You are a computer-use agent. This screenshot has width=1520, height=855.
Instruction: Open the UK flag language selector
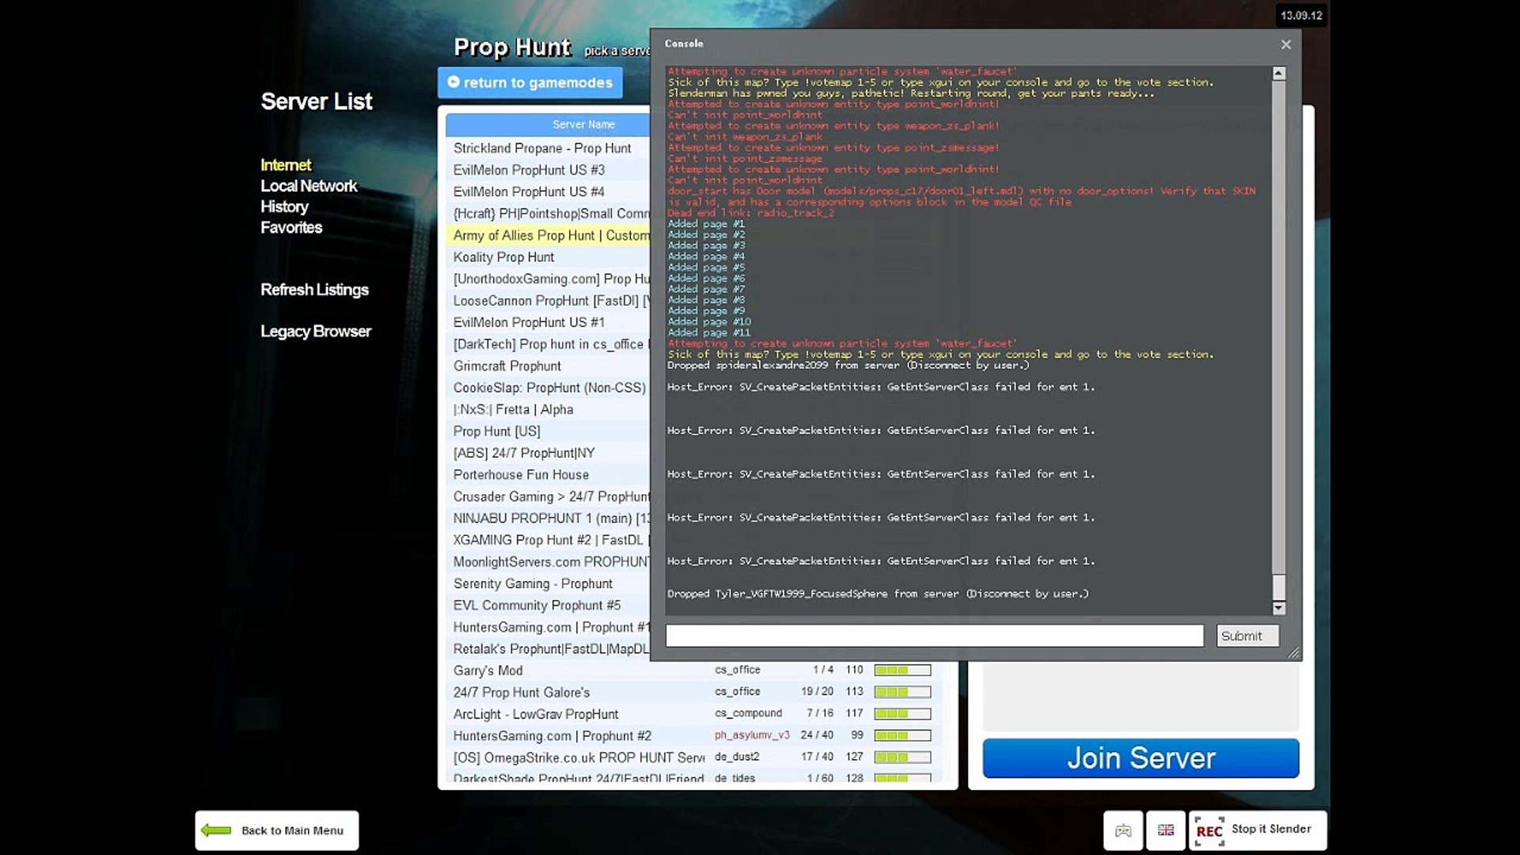coord(1165,830)
